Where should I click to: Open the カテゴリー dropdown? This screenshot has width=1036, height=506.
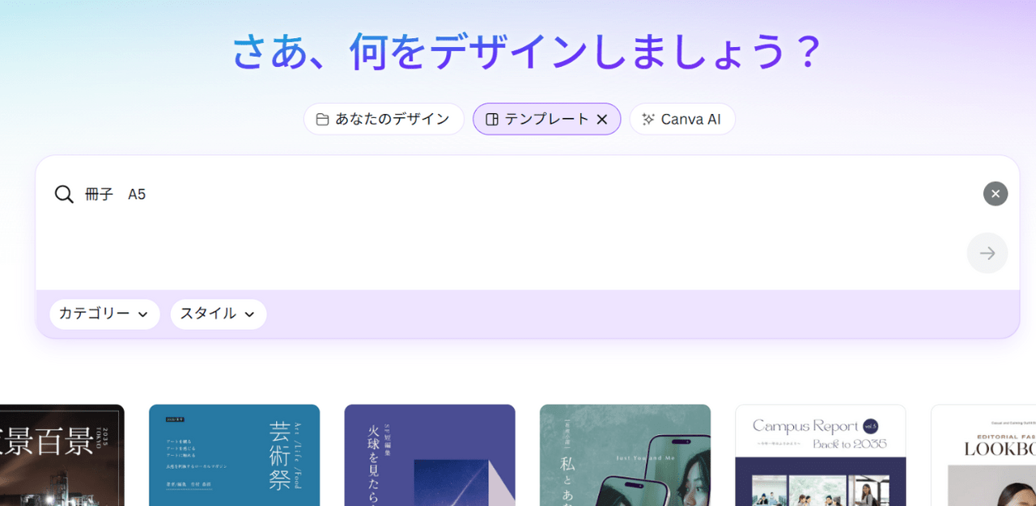[104, 314]
